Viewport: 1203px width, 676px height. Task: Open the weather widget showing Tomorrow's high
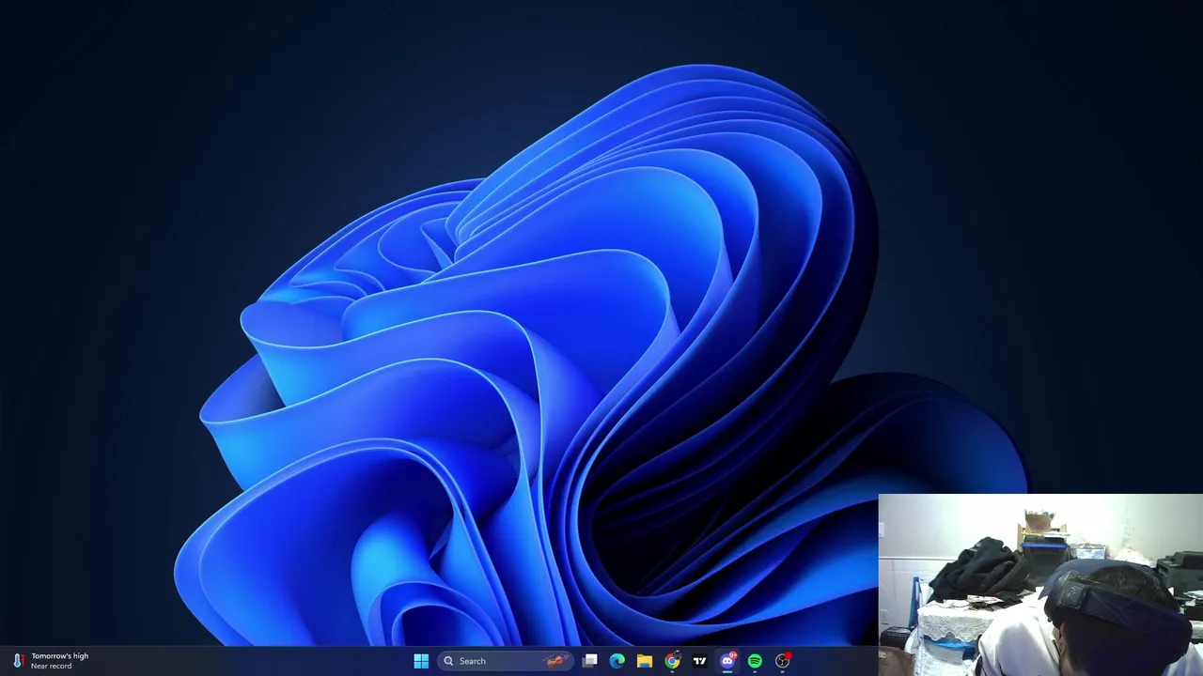(x=52, y=661)
